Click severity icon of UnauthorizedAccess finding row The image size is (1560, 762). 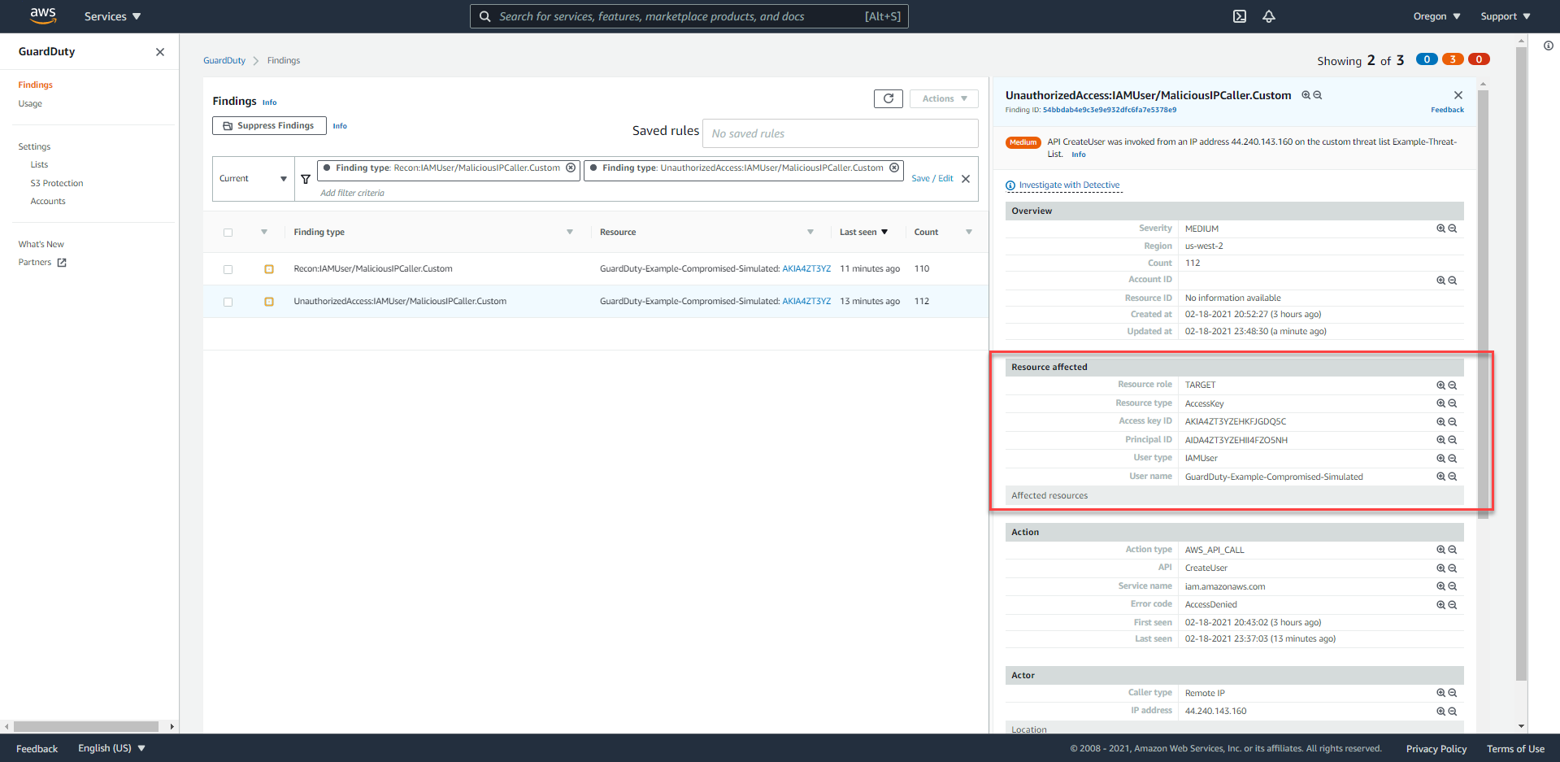point(269,302)
